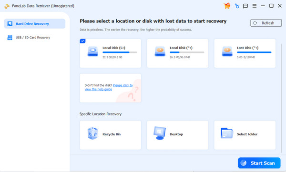Click the 26.5 MB/96.0 MB size text
The width and height of the screenshot is (286, 172).
[x=180, y=57]
